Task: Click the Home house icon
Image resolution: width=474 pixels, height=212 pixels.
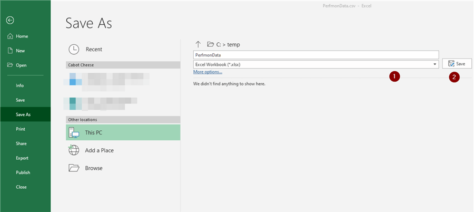Action: pos(10,36)
